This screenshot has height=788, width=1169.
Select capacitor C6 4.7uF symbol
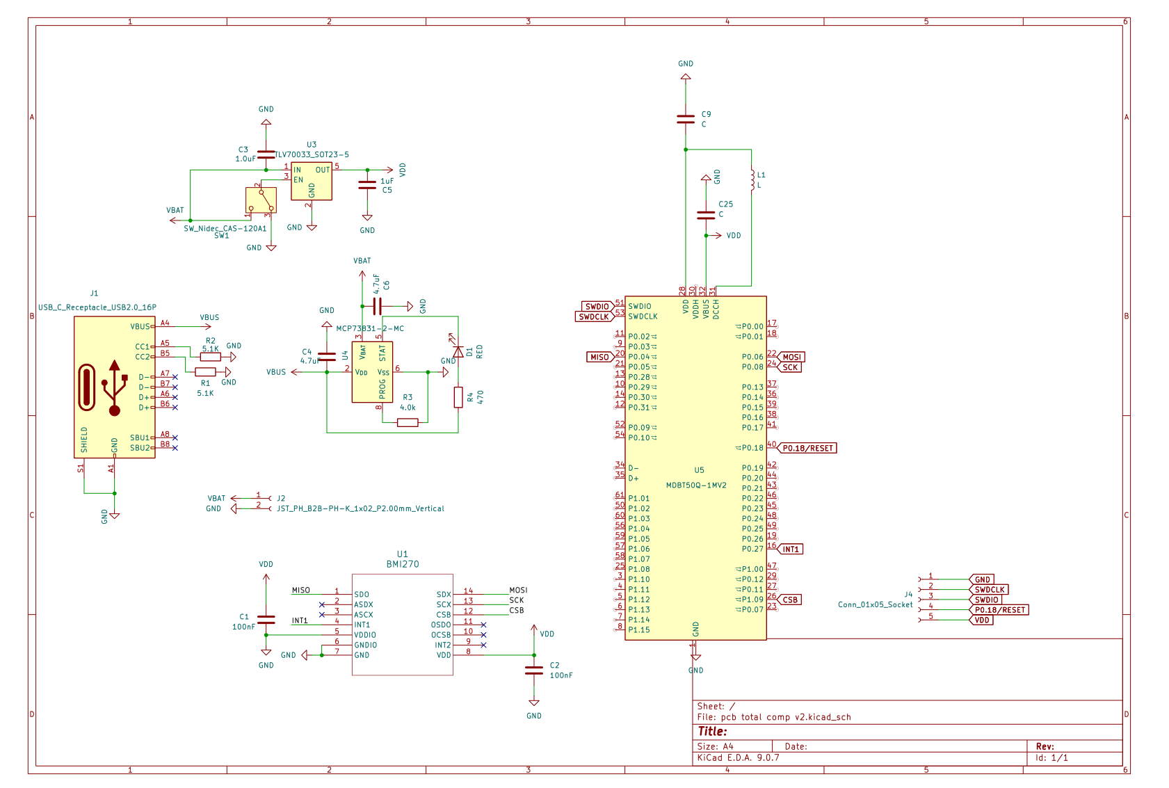tap(378, 306)
